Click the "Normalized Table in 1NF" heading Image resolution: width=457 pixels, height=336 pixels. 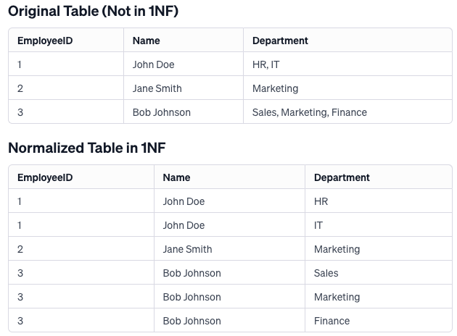(86, 148)
